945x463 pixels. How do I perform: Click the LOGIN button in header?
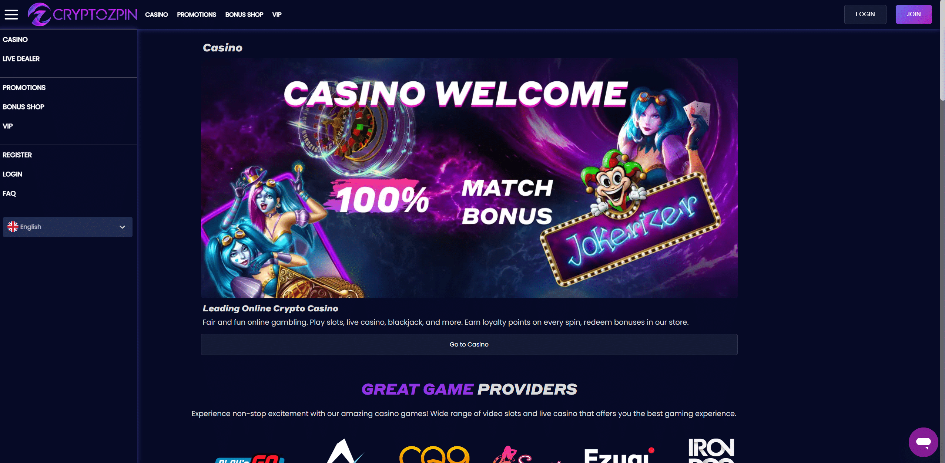pos(865,14)
